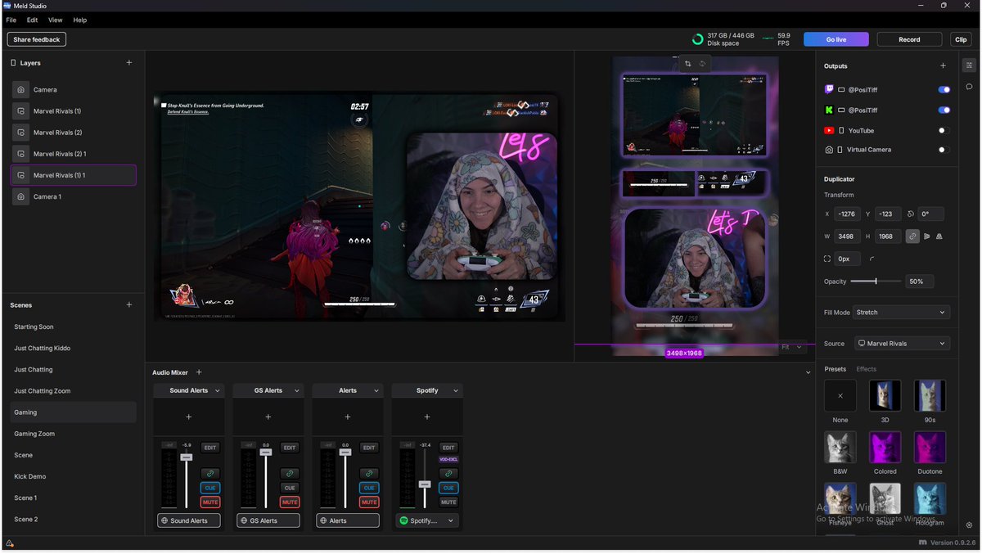Open the Sound Alerts track header dropdown

pyautogui.click(x=217, y=391)
